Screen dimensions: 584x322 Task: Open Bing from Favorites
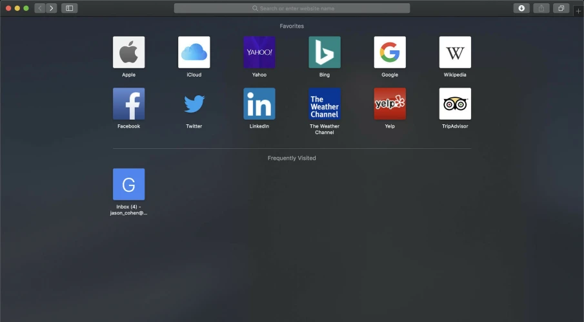tap(324, 52)
